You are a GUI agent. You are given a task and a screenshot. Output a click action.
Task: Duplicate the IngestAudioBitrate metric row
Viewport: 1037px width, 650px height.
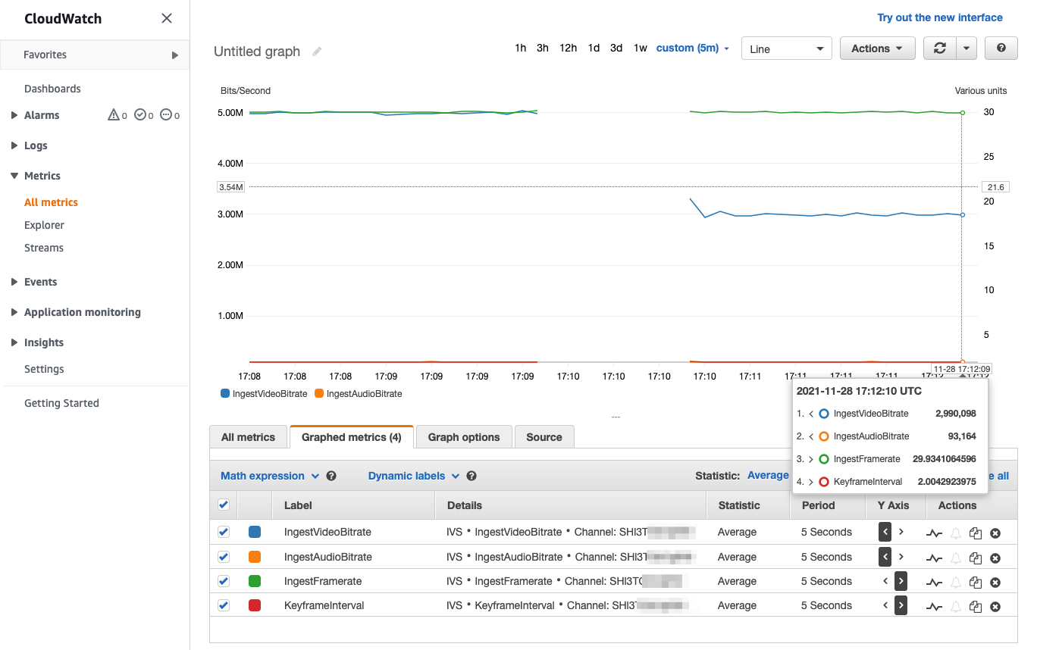pyautogui.click(x=976, y=558)
